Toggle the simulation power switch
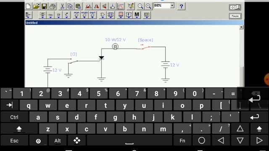Image resolution: width=269 pixels, height=151 pixels. click(235, 7)
